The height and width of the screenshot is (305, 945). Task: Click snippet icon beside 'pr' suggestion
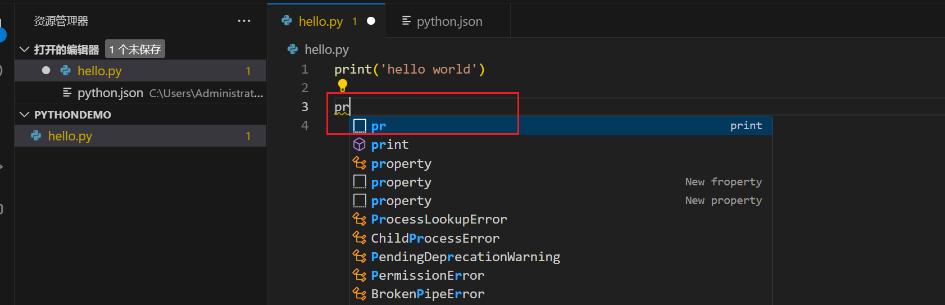[x=360, y=126]
